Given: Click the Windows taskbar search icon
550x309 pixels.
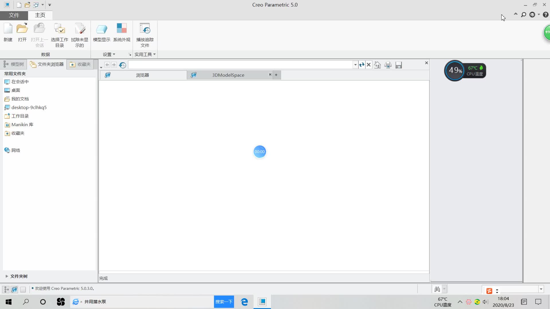Looking at the screenshot, I should (x=26, y=302).
